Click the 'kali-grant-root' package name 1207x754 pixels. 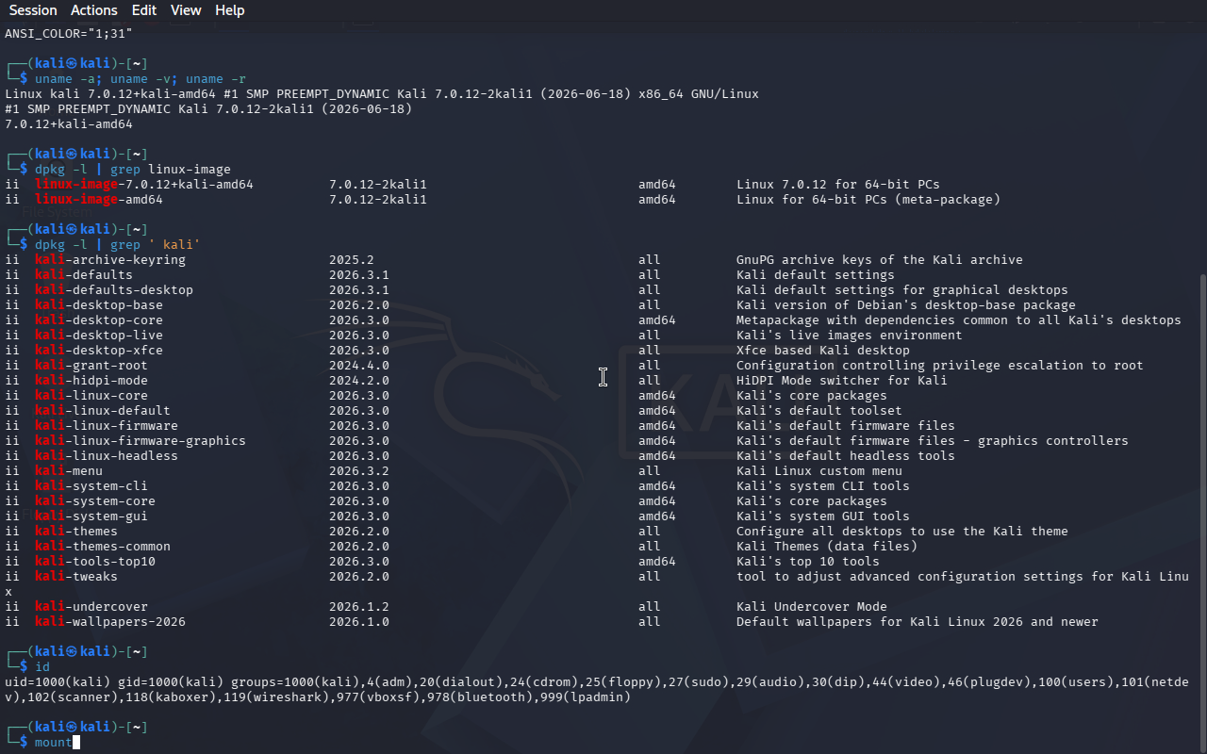pos(91,366)
